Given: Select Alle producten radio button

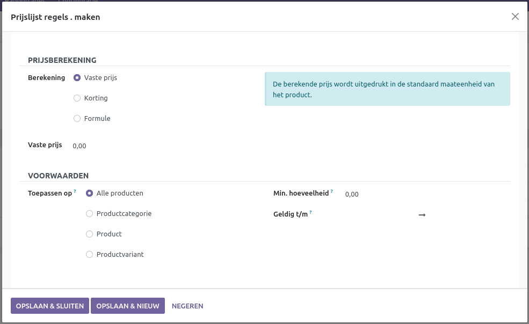Looking at the screenshot, I should (x=90, y=193).
